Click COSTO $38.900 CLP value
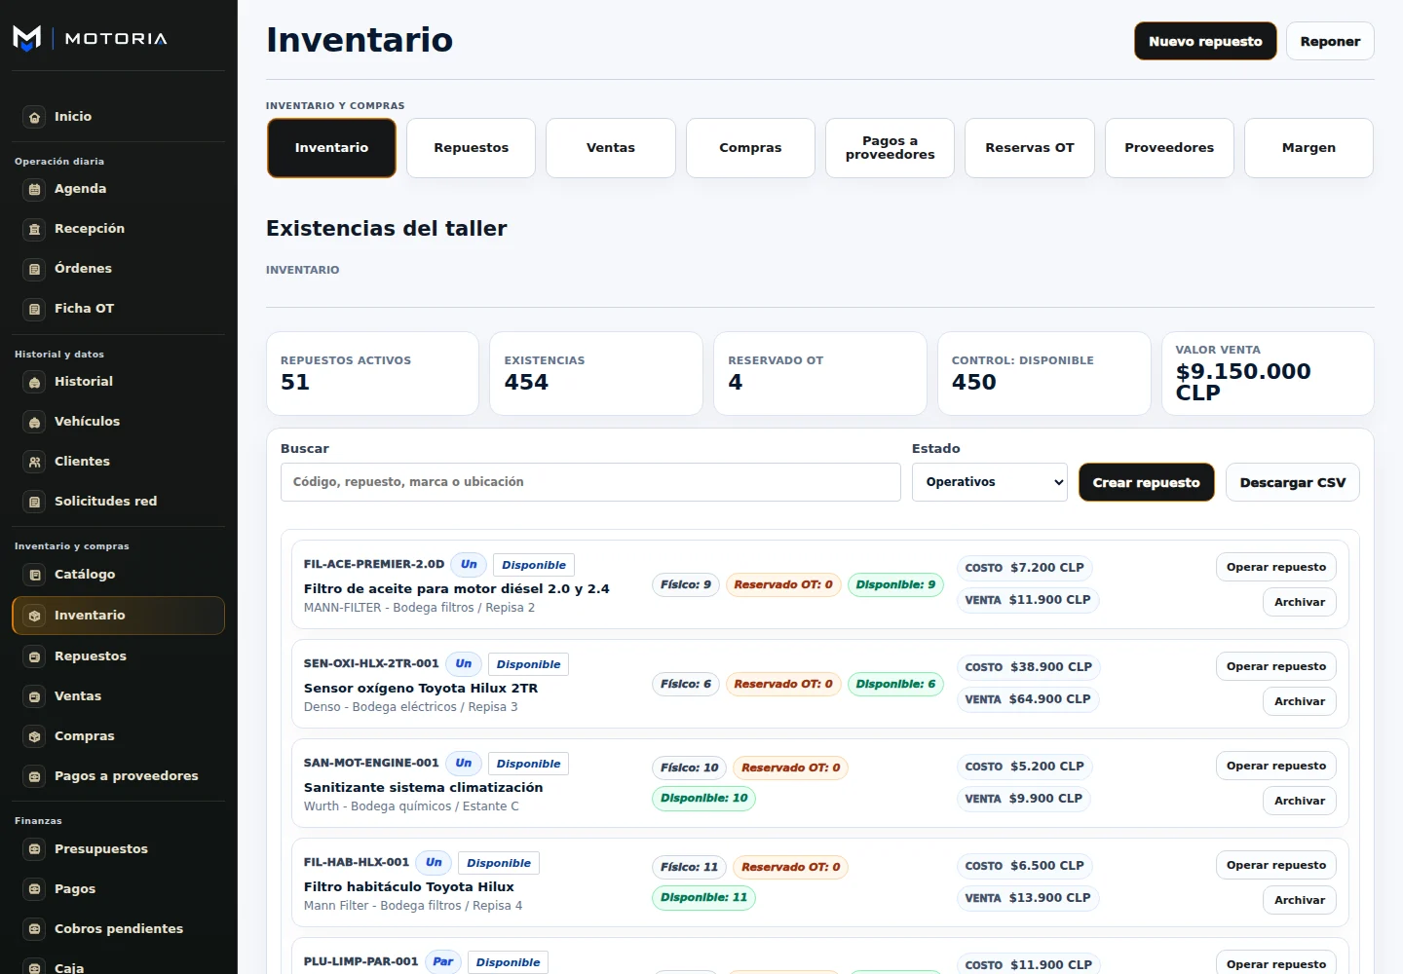1403x974 pixels. click(x=1029, y=667)
